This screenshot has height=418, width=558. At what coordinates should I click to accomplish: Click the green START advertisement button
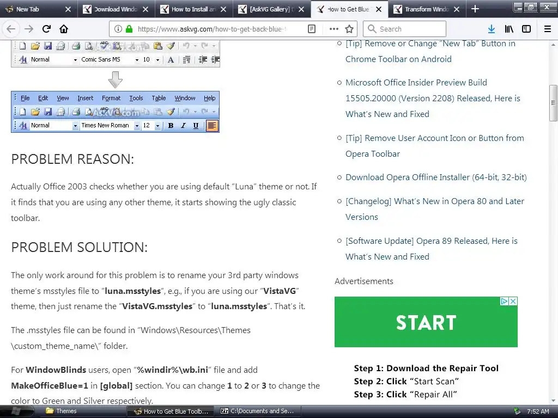pos(426,322)
